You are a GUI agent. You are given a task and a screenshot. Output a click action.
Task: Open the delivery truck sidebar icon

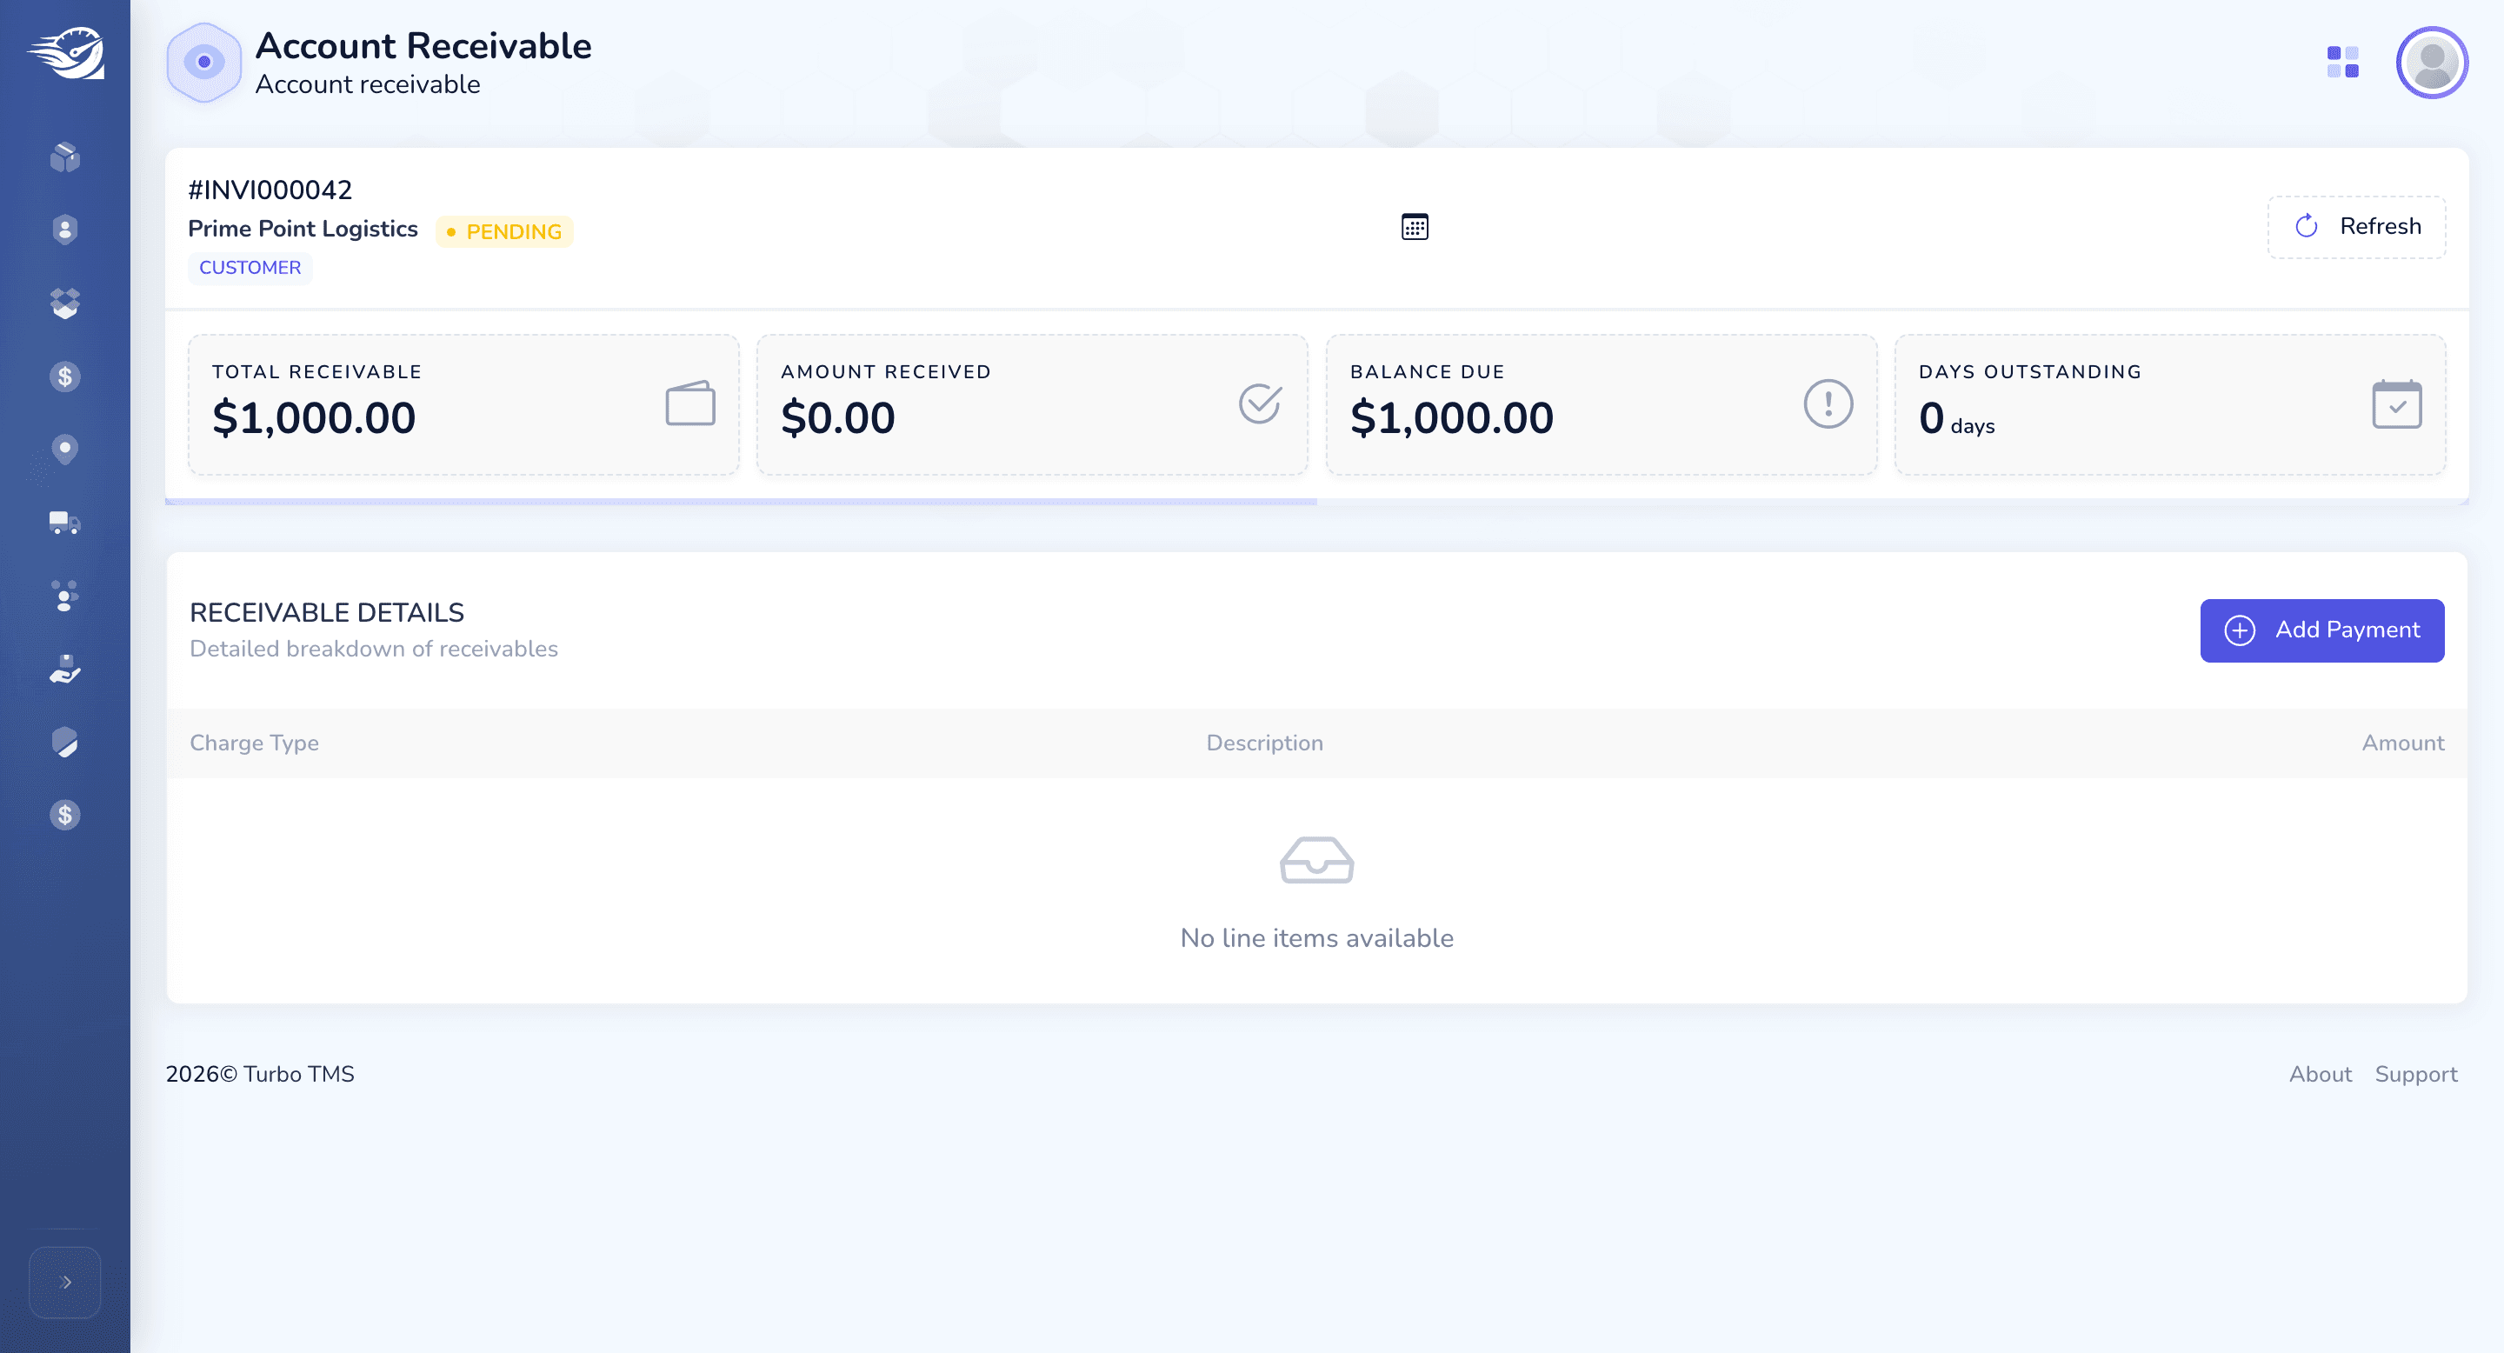[x=65, y=523]
